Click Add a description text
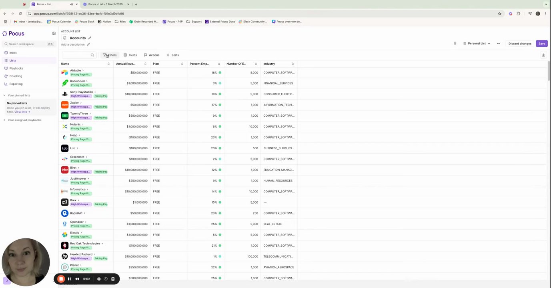 73,44
